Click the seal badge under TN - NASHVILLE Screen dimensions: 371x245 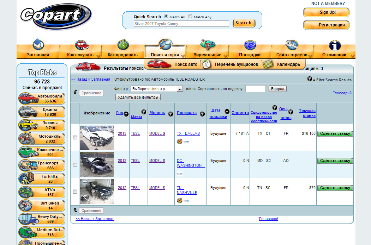pos(180,201)
